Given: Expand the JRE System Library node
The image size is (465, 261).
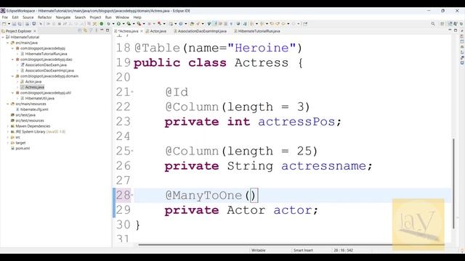Looking at the screenshot, I should (8, 132).
